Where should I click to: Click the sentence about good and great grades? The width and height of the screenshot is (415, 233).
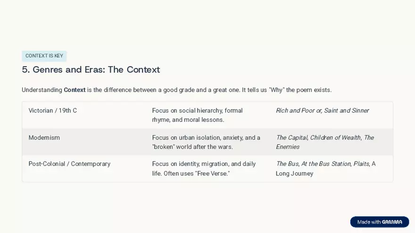[x=207, y=90]
